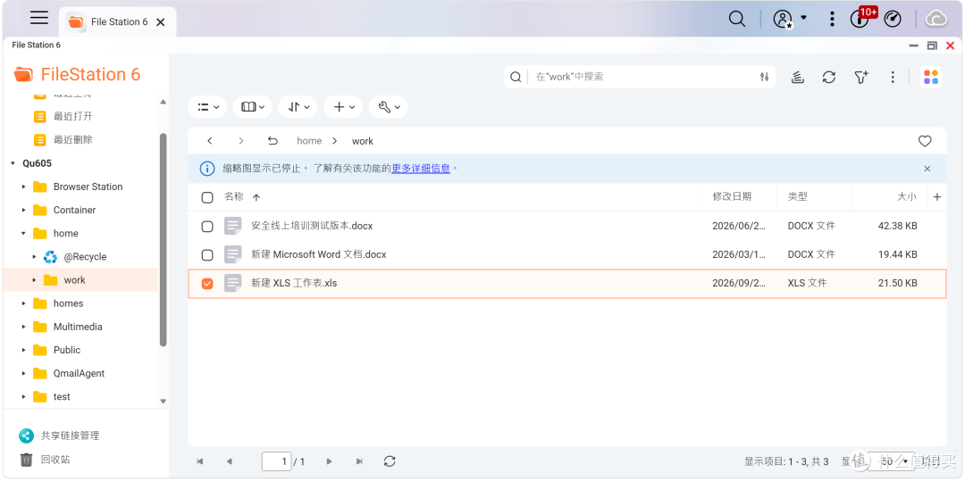The height and width of the screenshot is (481, 965).
Task: Click the home breadcrumb
Action: (309, 141)
